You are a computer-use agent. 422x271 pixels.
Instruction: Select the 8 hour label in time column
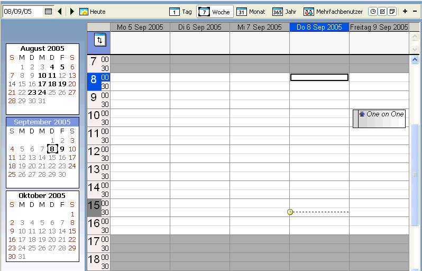[94, 80]
